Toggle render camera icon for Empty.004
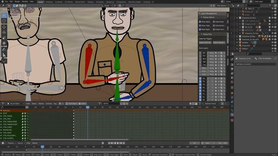 [x=275, y=45]
